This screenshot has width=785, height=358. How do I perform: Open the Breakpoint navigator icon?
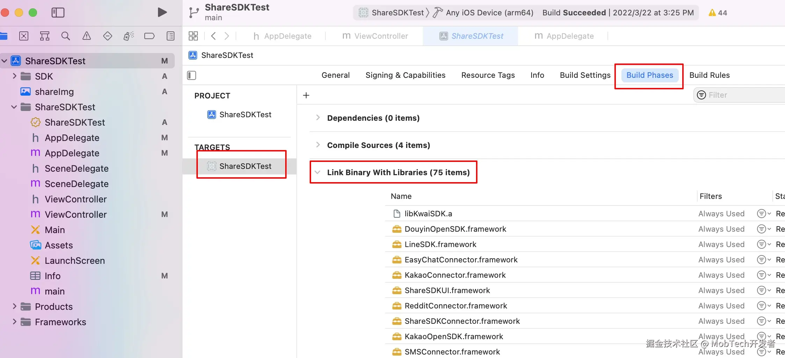tap(149, 36)
